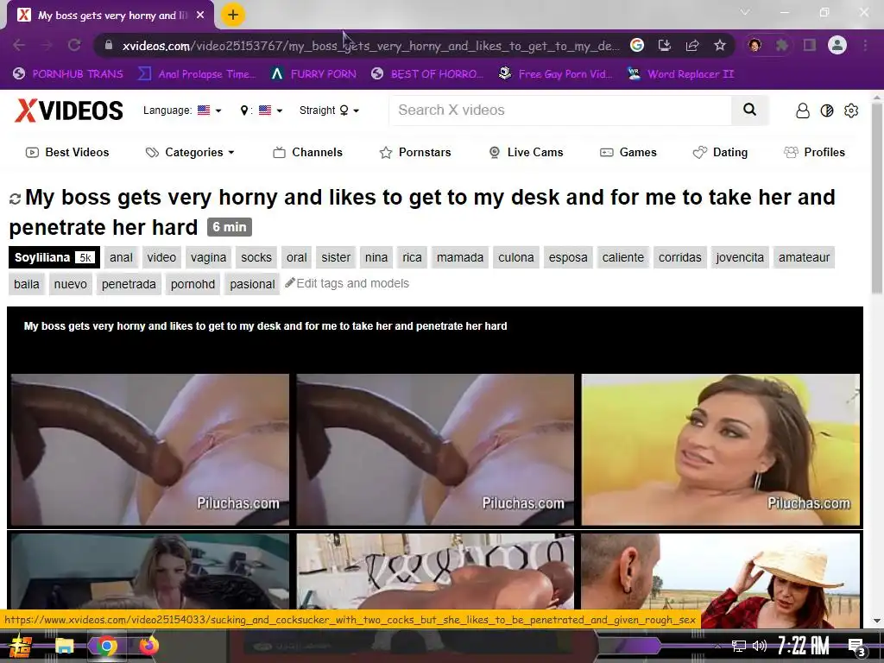Open the Chrome three-dot menu
Viewport: 884px width, 663px height.
(865, 45)
